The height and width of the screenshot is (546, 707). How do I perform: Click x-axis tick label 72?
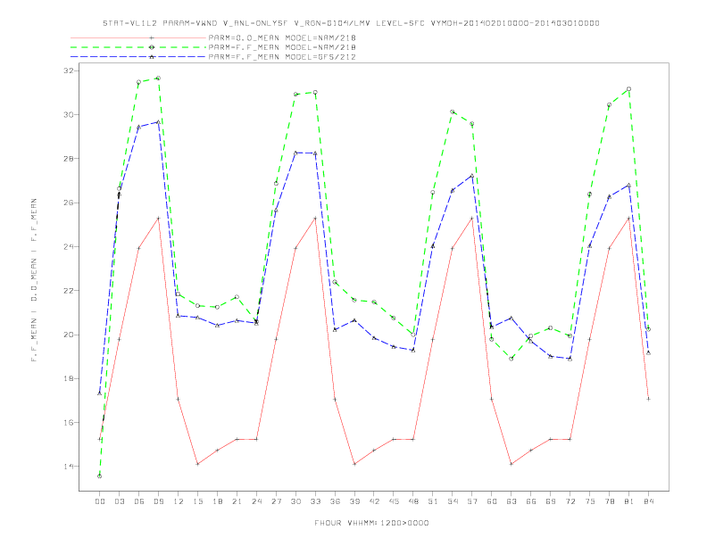(x=570, y=501)
